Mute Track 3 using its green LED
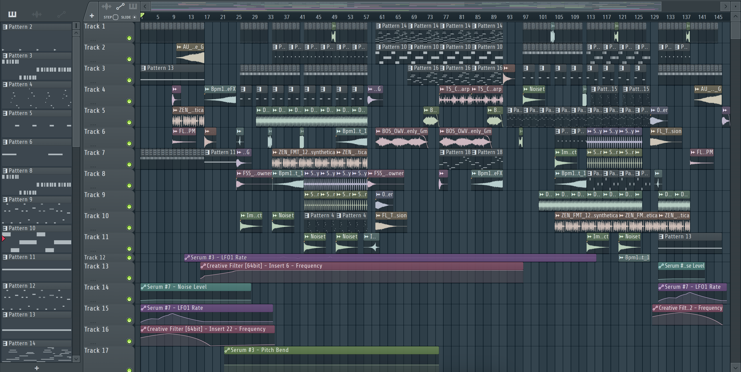This screenshot has height=372, width=741. [x=129, y=80]
